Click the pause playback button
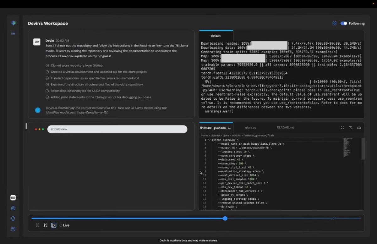The image size is (377, 244). coord(38,225)
